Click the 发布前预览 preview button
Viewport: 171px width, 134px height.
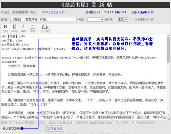(x=55, y=129)
